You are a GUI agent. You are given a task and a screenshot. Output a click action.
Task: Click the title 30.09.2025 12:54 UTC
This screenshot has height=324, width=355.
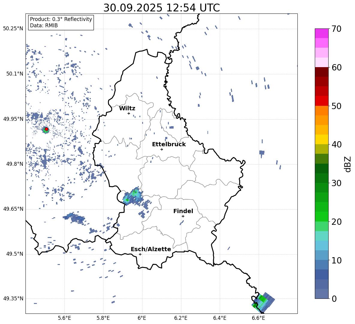[161, 8]
